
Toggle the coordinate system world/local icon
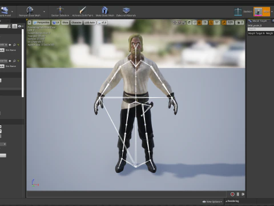(190, 22)
